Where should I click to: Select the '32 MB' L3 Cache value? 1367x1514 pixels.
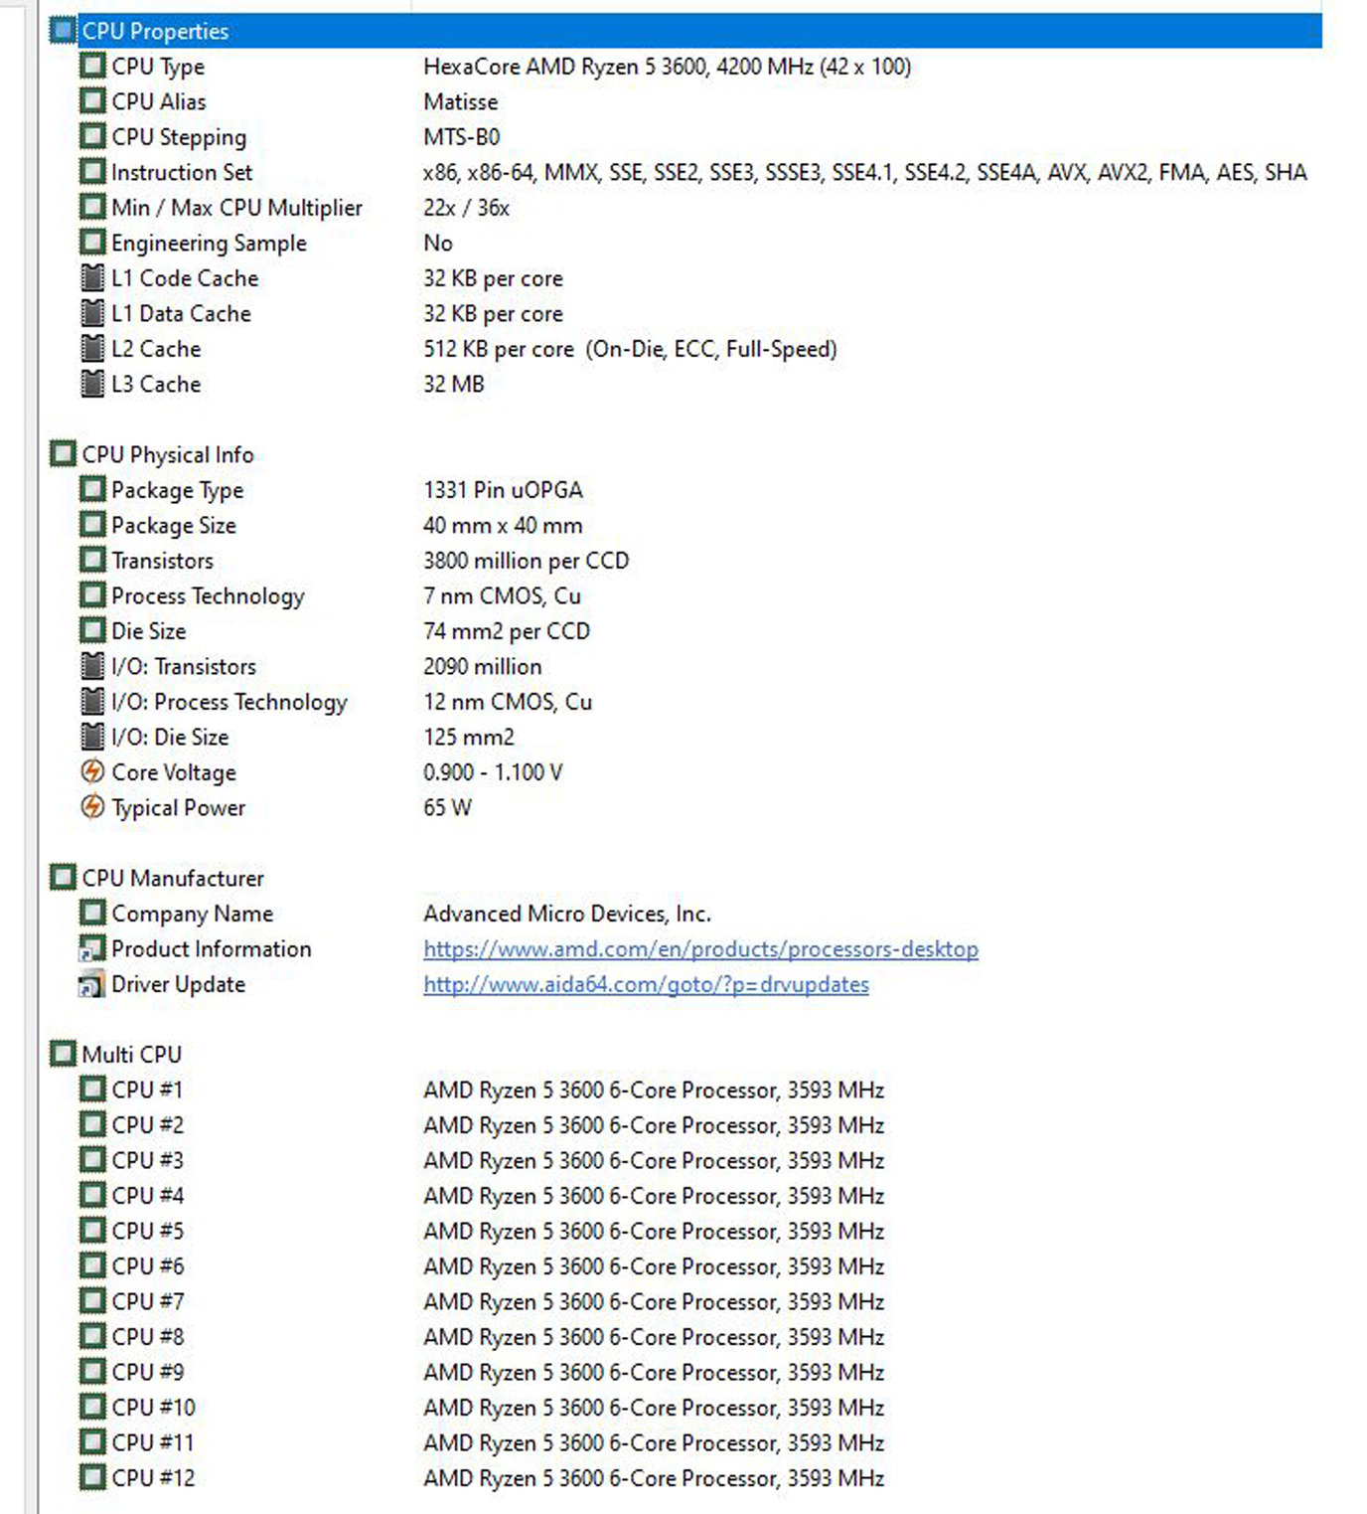coord(454,384)
